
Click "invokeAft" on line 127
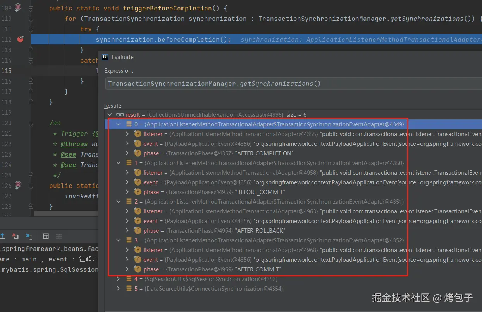(x=82, y=196)
